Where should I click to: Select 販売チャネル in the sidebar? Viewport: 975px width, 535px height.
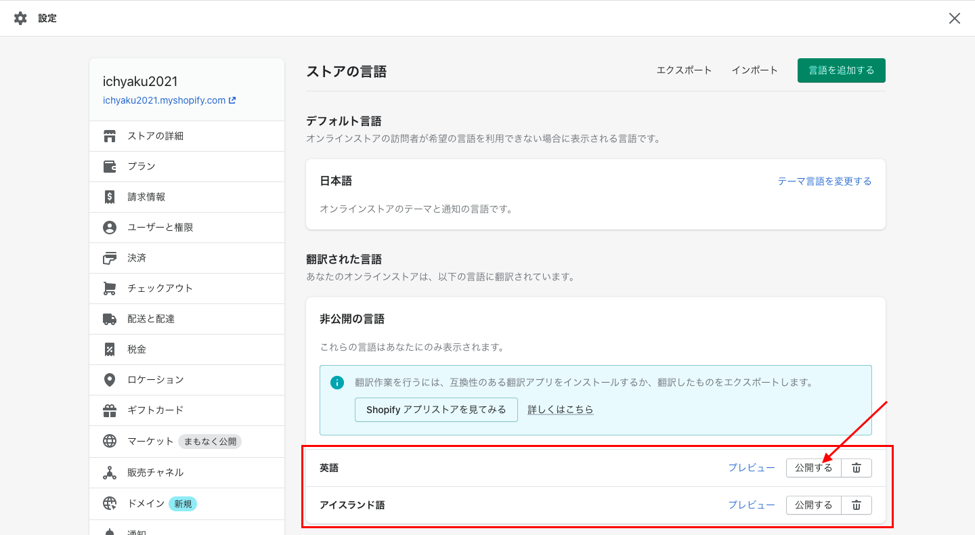[187, 473]
